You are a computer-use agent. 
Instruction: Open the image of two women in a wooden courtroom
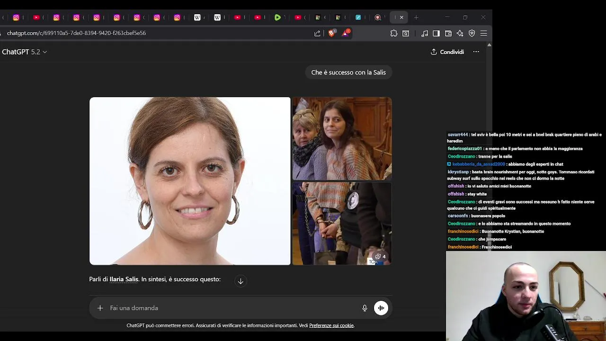coord(342,138)
